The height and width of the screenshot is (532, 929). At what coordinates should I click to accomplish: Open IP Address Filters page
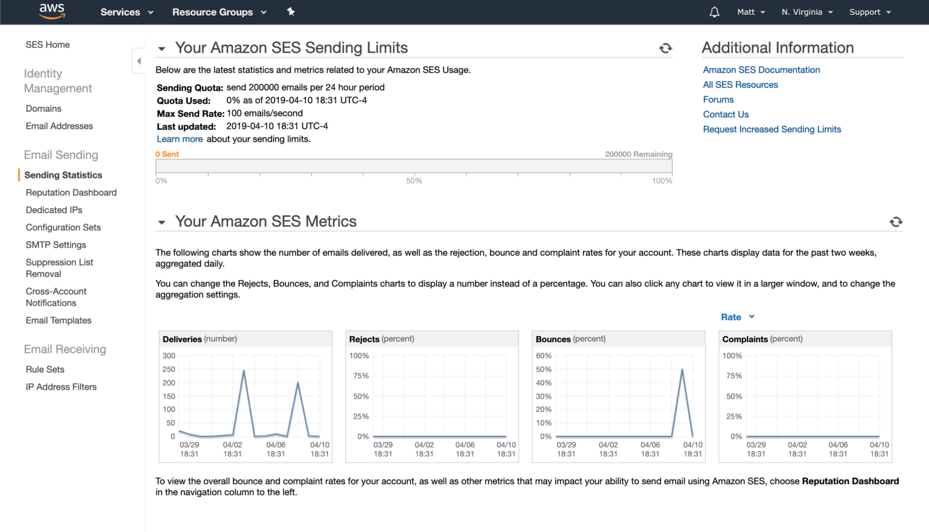61,387
